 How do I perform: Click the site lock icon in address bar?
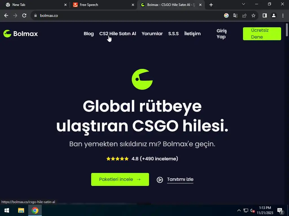[36, 16]
